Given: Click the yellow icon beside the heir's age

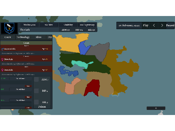Looking at the screenshot, I should tap(47, 70).
